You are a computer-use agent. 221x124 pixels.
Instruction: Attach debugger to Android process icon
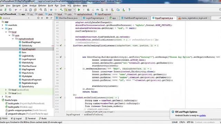point(102,10)
